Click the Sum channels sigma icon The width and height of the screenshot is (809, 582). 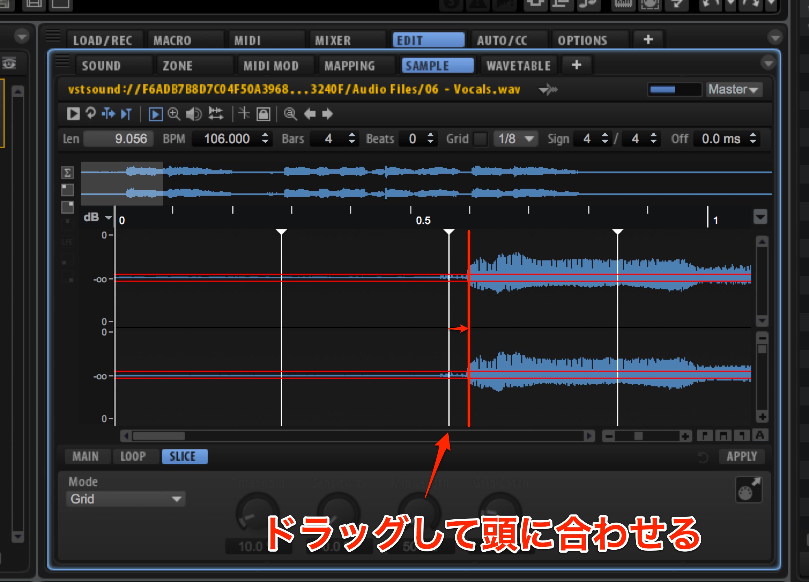click(x=67, y=173)
